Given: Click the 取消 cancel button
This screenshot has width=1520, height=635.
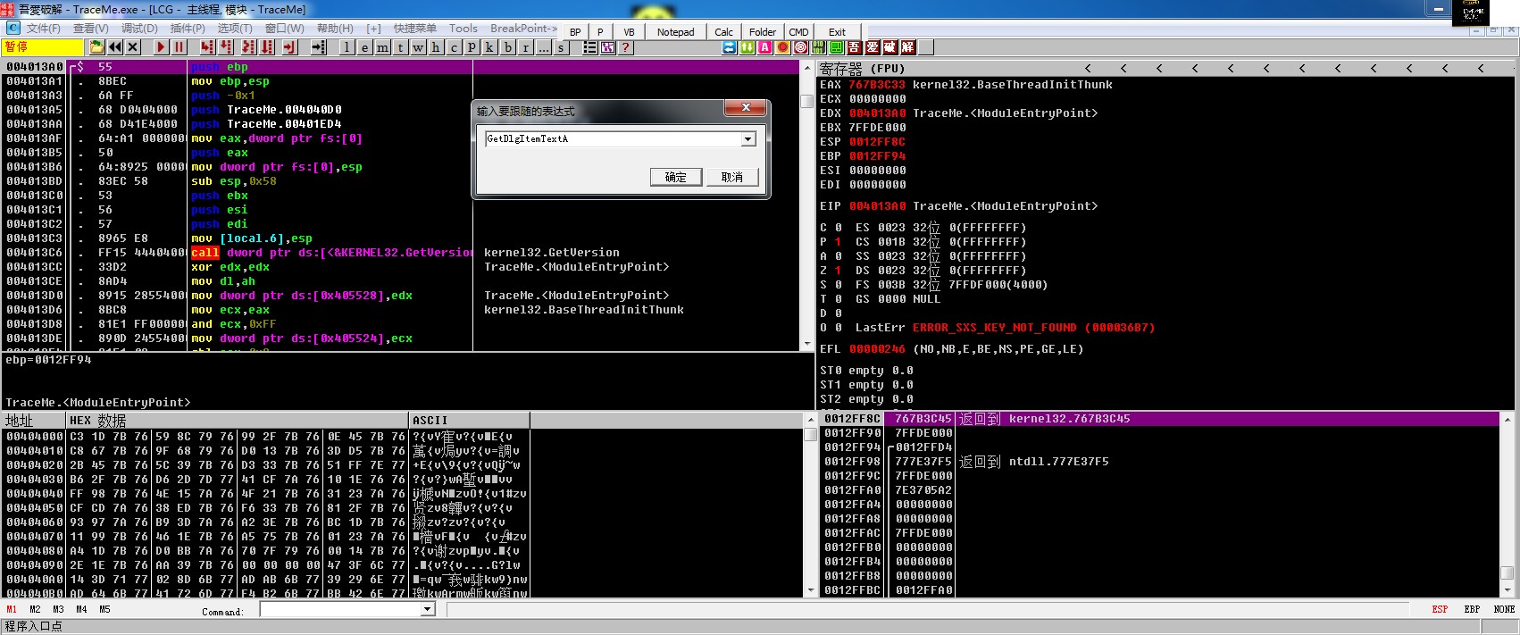Looking at the screenshot, I should pyautogui.click(x=731, y=177).
